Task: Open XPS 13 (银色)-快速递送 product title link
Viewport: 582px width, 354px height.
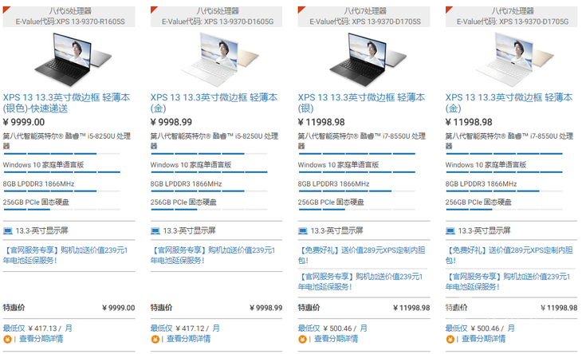Action: pyautogui.click(x=66, y=103)
